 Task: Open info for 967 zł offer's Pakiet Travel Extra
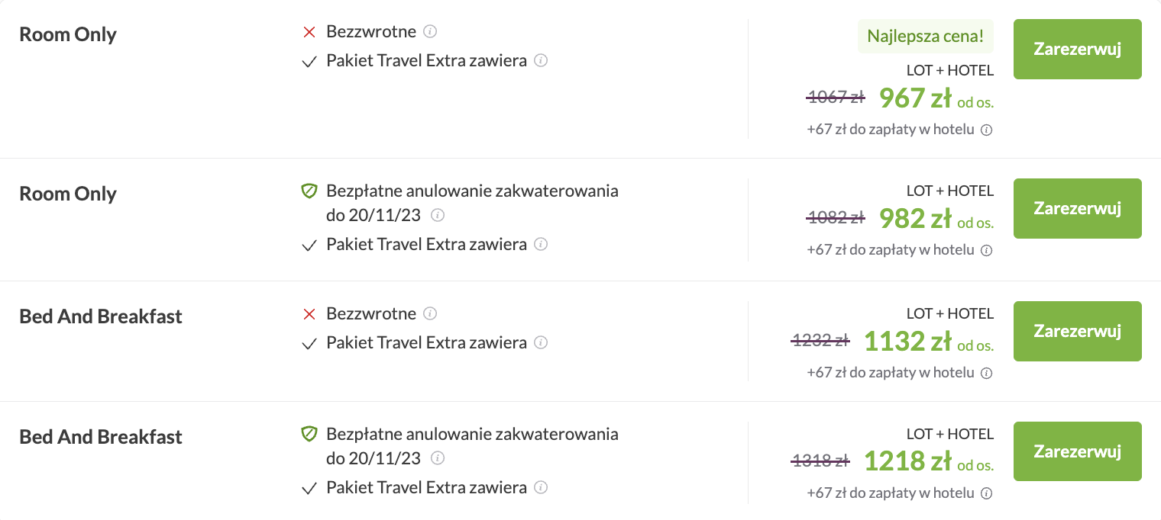[541, 60]
